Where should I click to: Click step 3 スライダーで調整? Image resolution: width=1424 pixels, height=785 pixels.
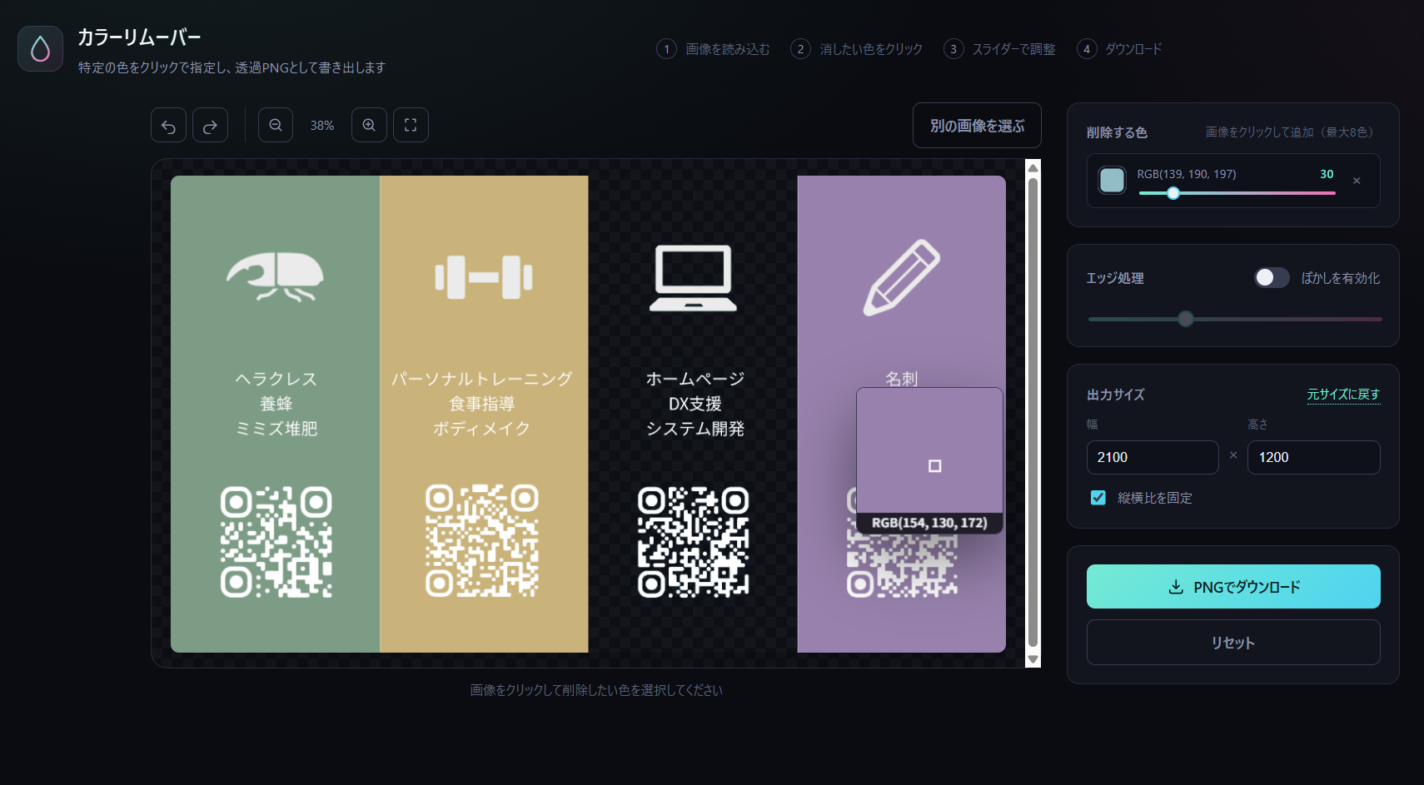pos(999,49)
